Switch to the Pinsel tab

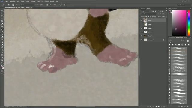(186, 37)
